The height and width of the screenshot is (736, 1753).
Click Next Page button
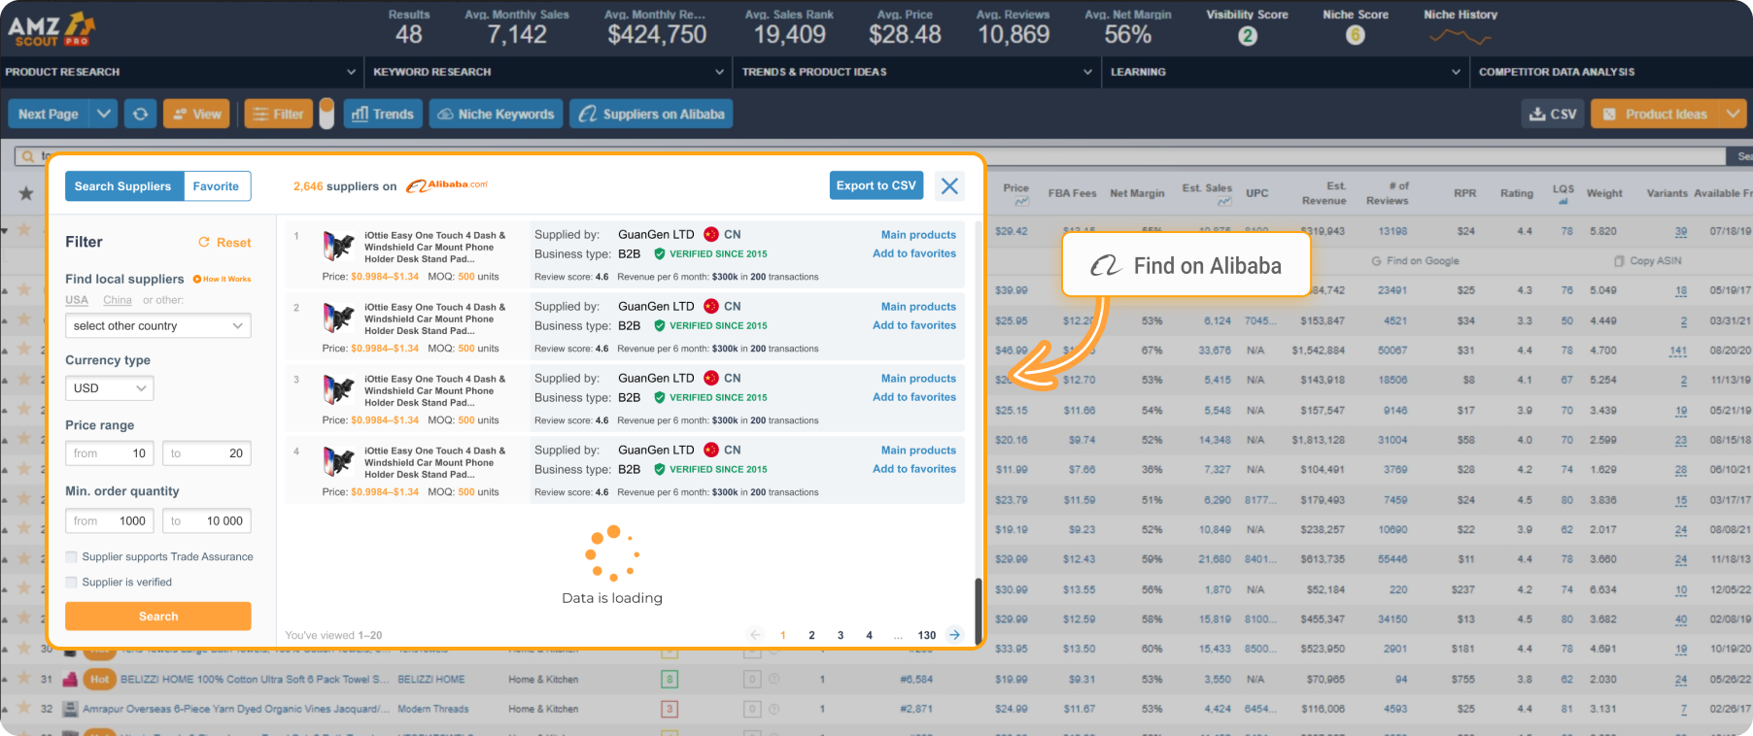point(49,114)
